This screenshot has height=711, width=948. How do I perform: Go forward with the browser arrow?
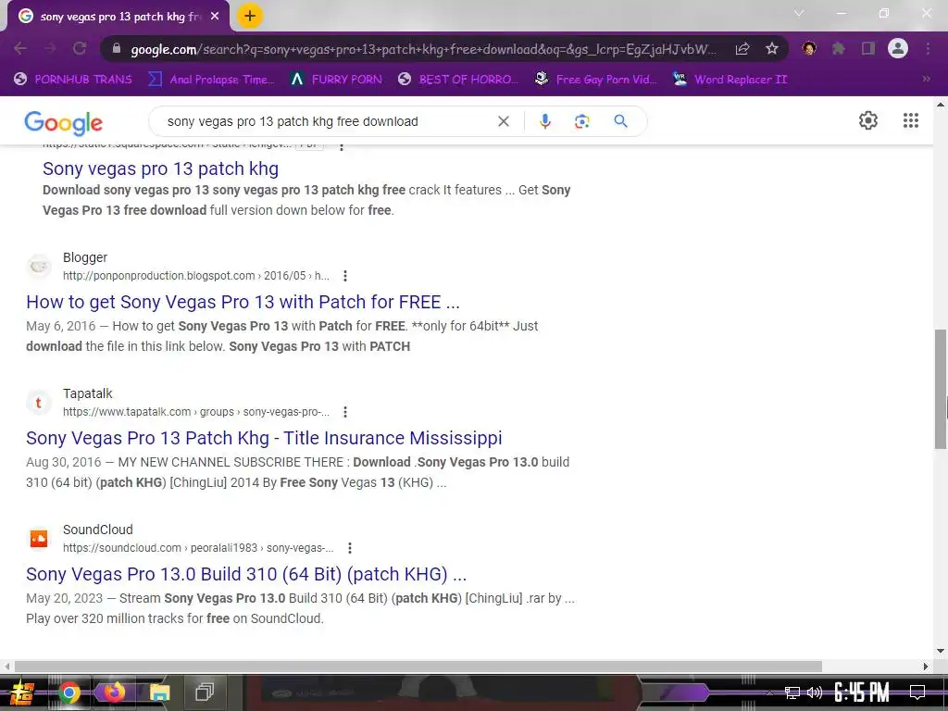point(50,48)
